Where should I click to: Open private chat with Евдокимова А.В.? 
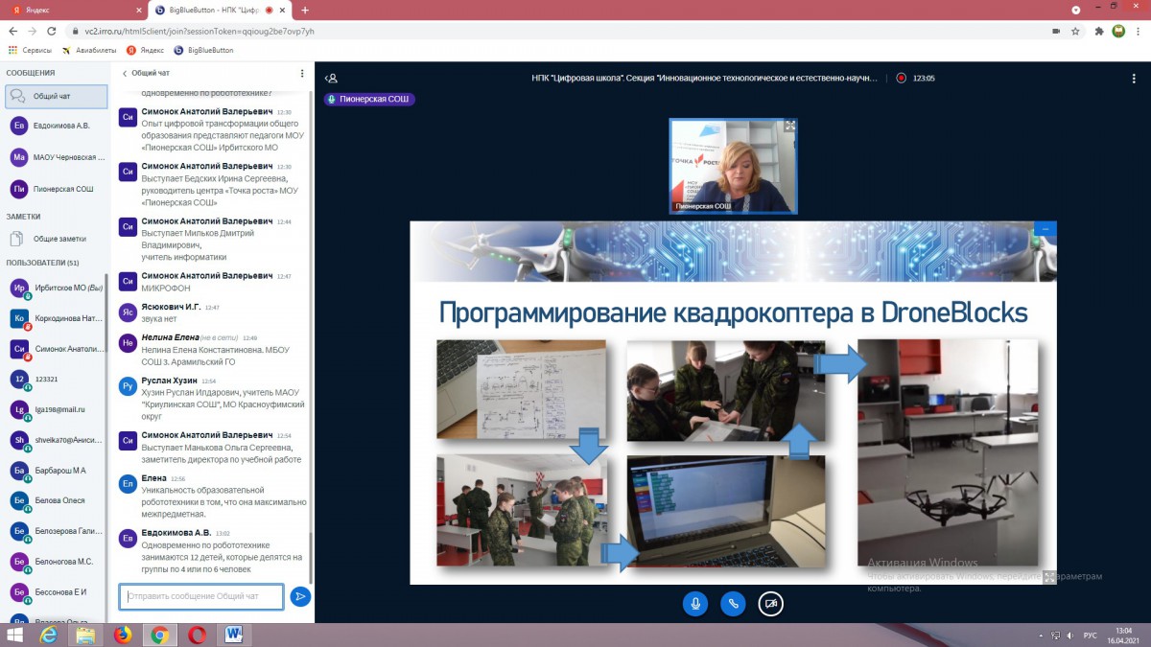[56, 126]
